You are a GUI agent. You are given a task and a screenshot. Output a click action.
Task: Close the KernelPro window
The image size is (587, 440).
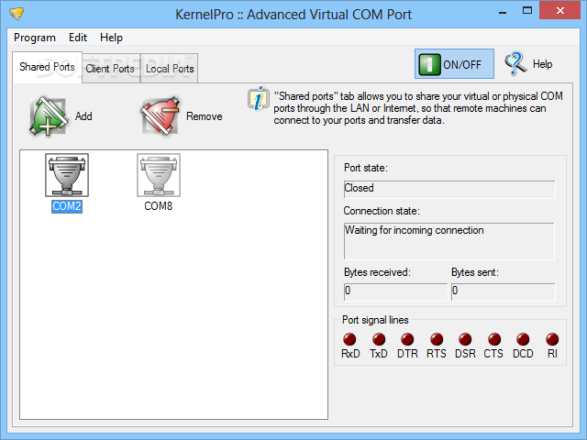[560, 10]
